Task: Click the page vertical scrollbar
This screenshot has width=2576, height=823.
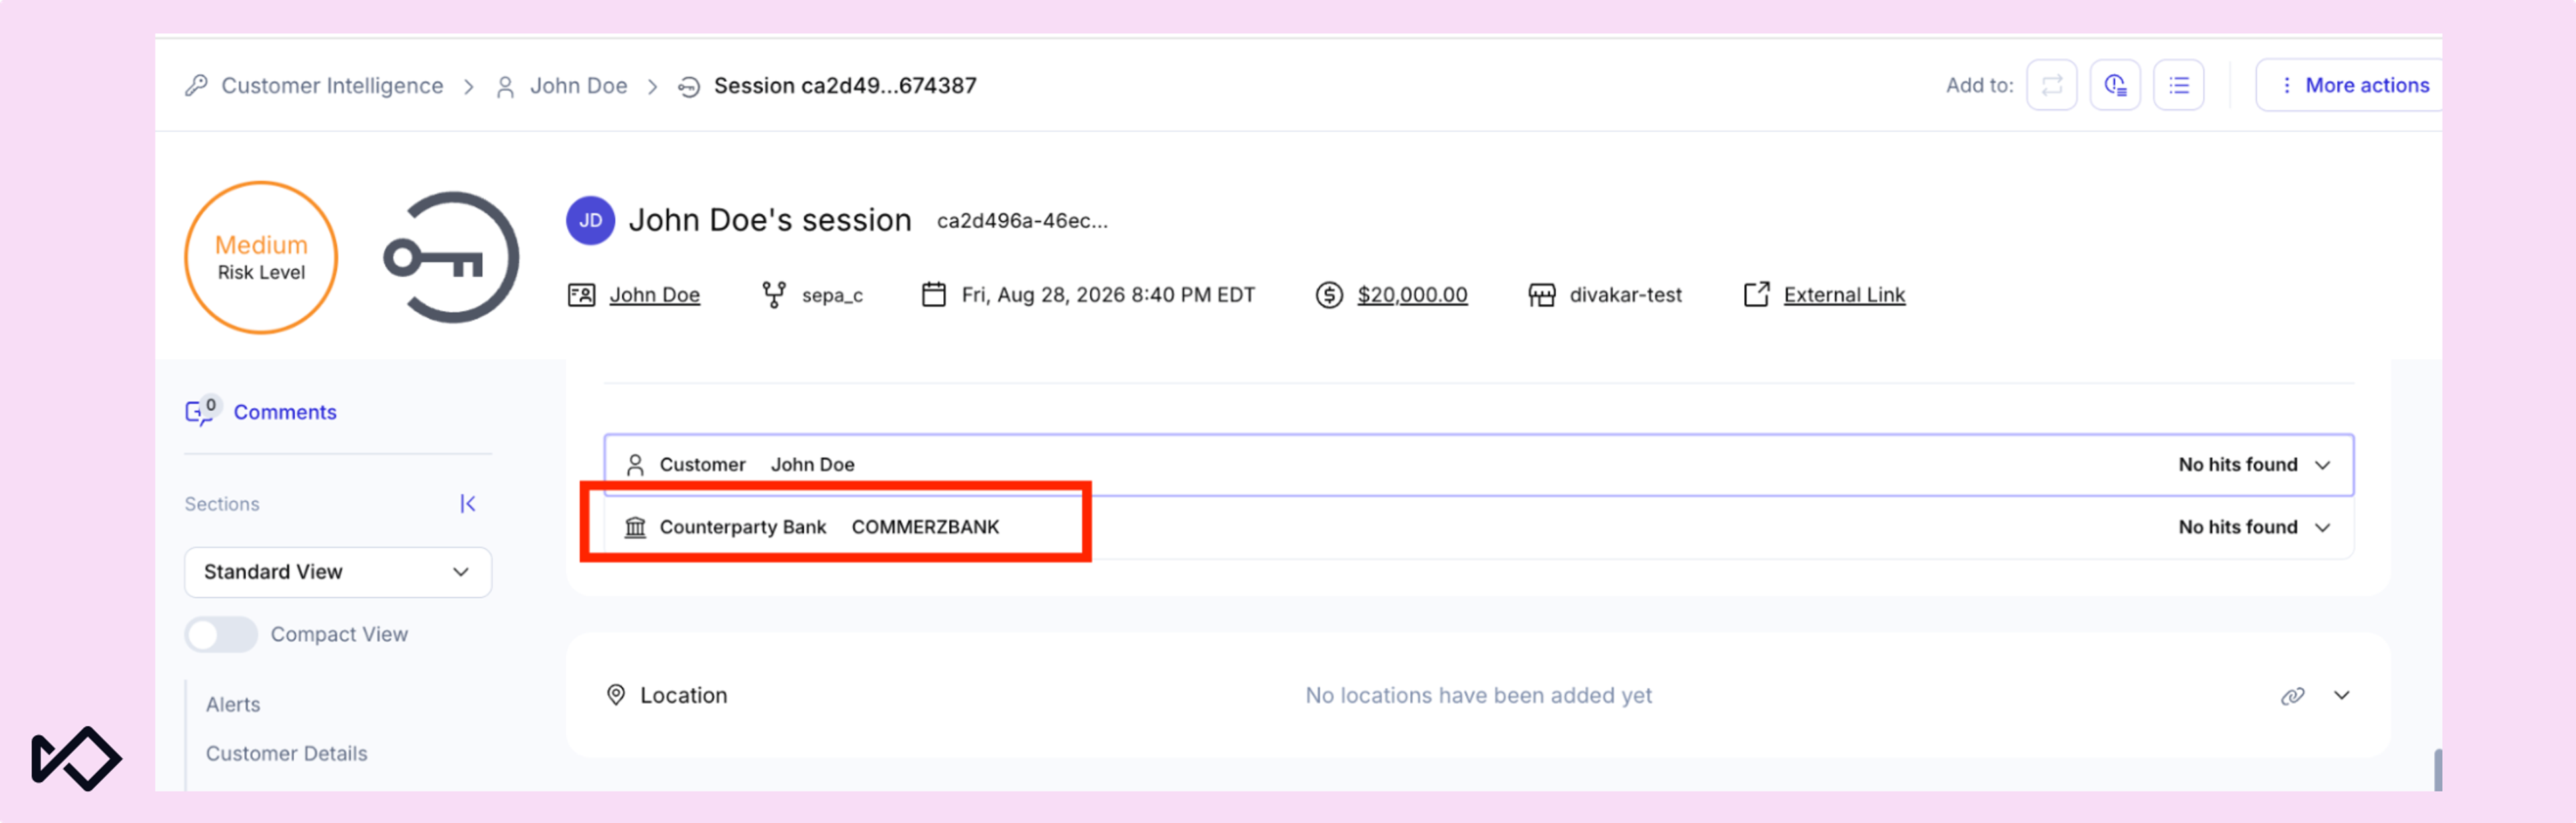Action: pos(2437,769)
